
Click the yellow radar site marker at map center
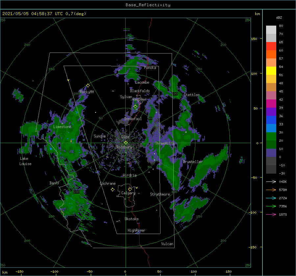pos(126,143)
